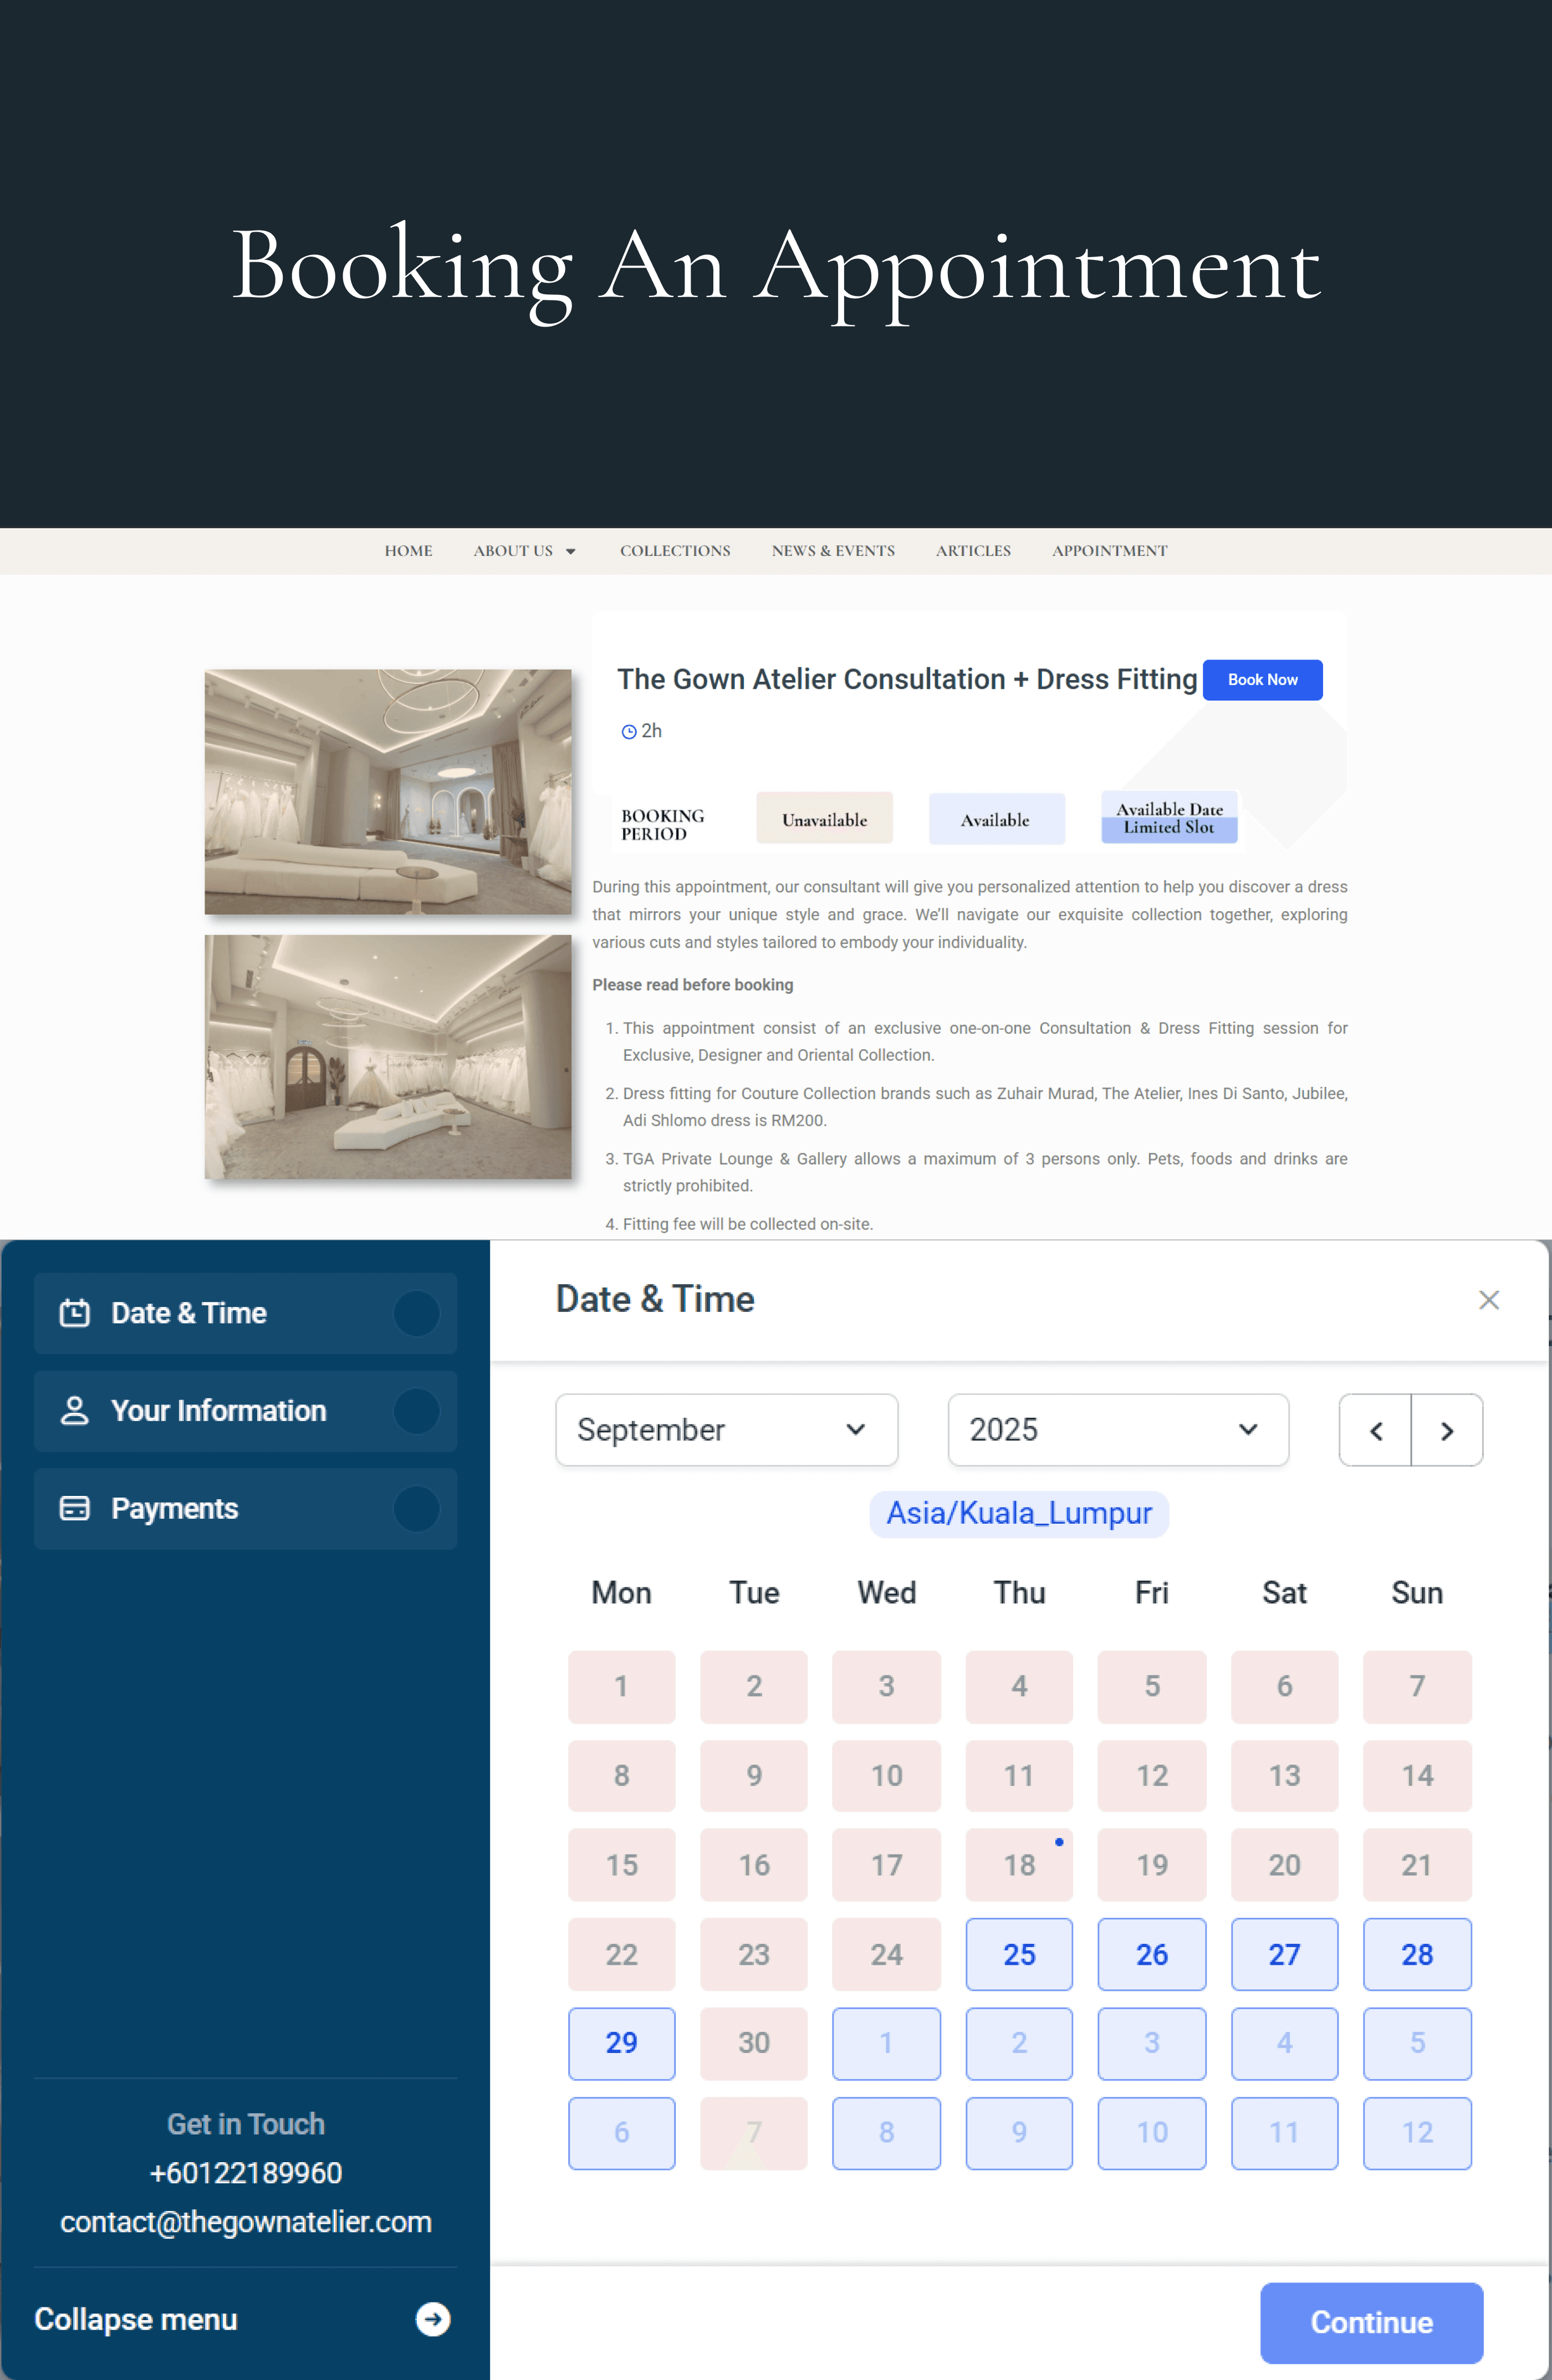
Task: Click the Booking Period label
Action: click(662, 825)
